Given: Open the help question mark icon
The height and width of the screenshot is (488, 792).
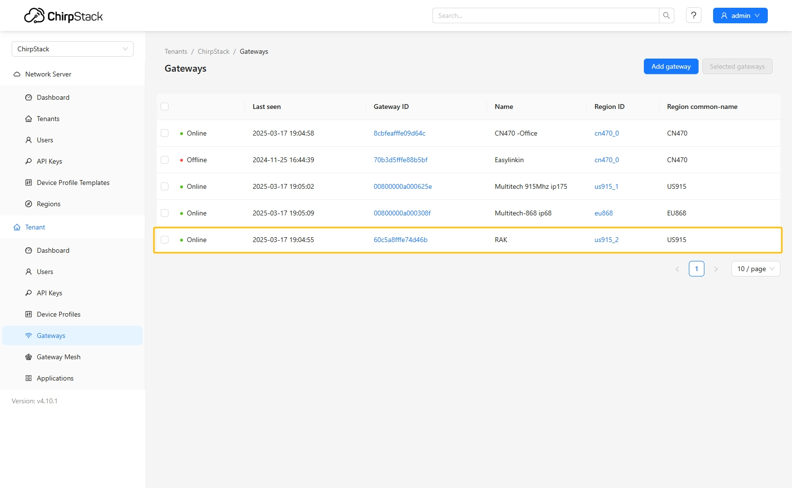Looking at the screenshot, I should 693,15.
